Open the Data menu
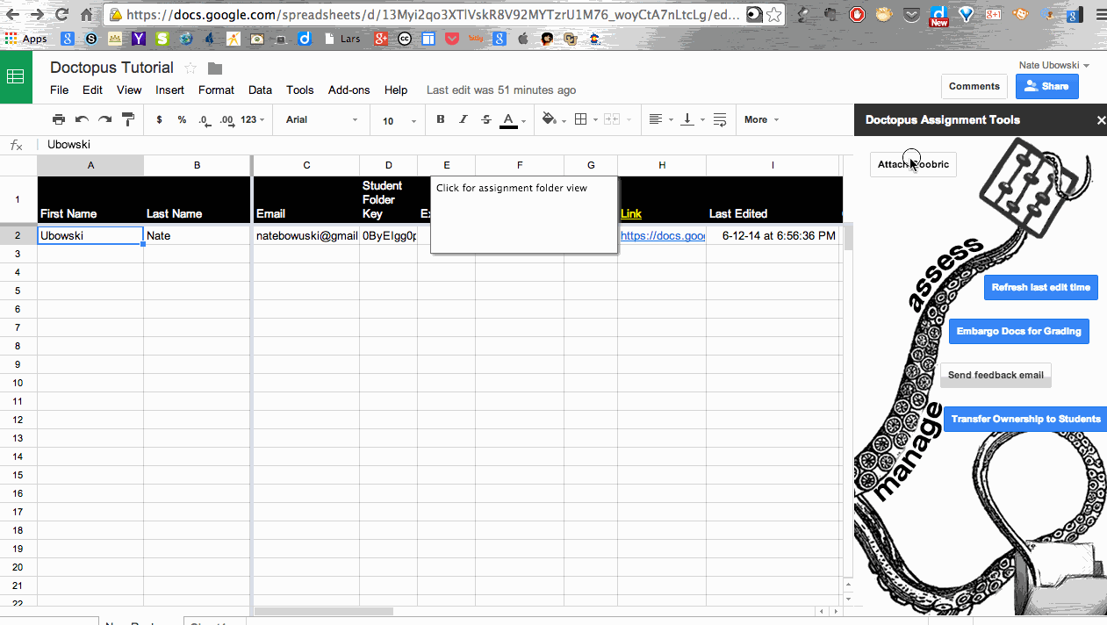 260,90
